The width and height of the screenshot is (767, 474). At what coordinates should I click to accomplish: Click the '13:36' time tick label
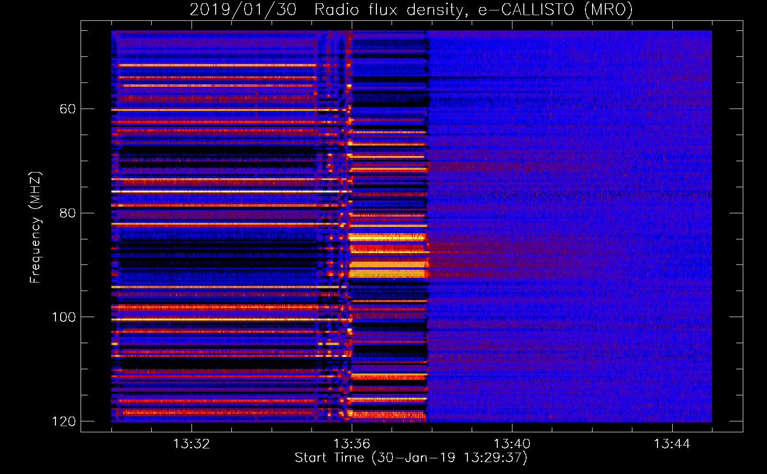(x=352, y=444)
